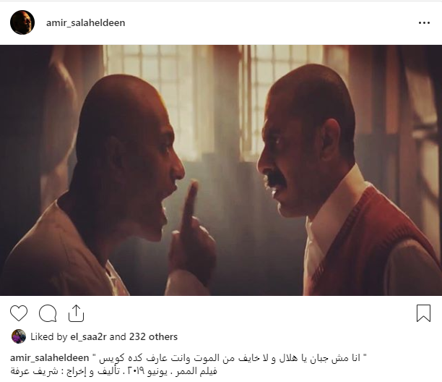Image resolution: width=442 pixels, height=382 pixels.
Task: Open the three-dots more options menu
Action: click(x=424, y=23)
